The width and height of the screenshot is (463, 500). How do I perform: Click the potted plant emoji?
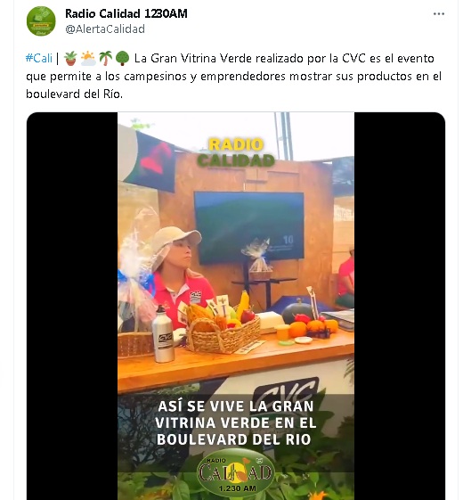[x=70, y=58]
